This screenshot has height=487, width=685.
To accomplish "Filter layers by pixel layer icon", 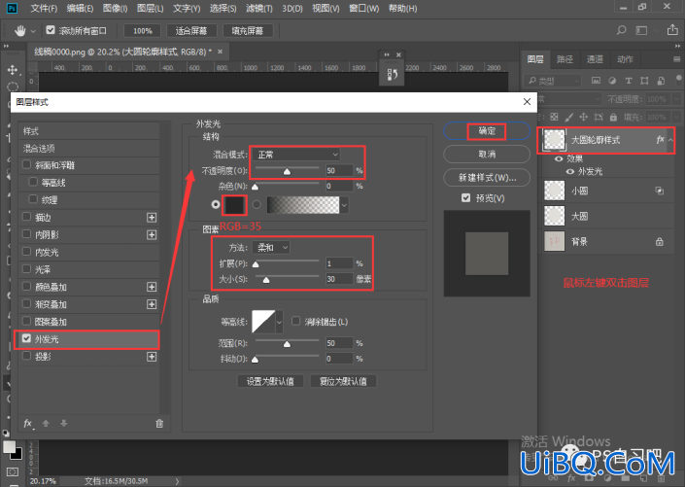I will [596, 81].
